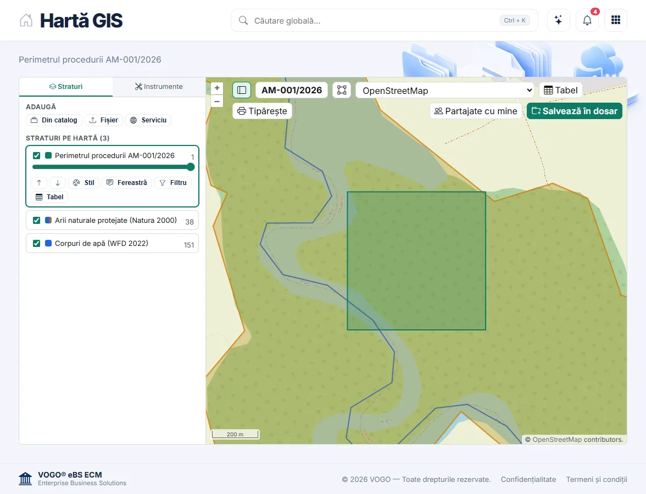Select Arii naturale protejate layer row
The width and height of the screenshot is (646, 494).
[x=113, y=220]
